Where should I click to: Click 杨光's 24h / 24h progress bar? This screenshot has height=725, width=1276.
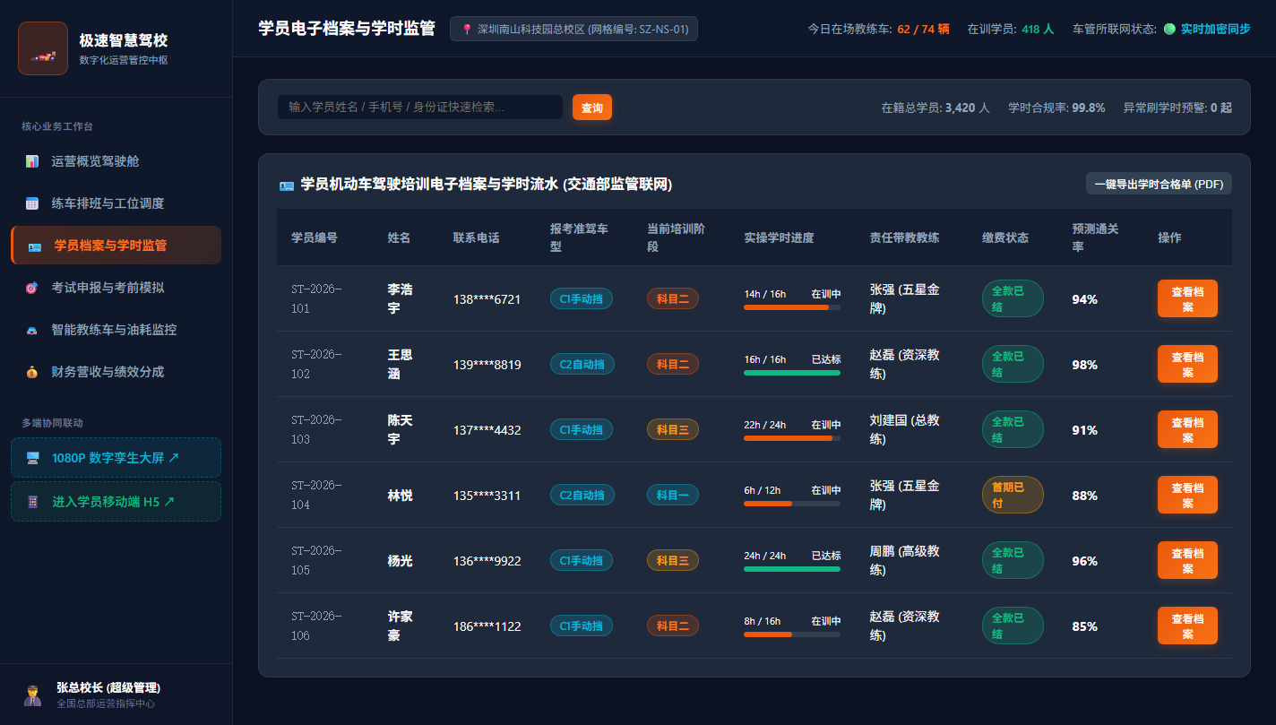pyautogui.click(x=792, y=569)
